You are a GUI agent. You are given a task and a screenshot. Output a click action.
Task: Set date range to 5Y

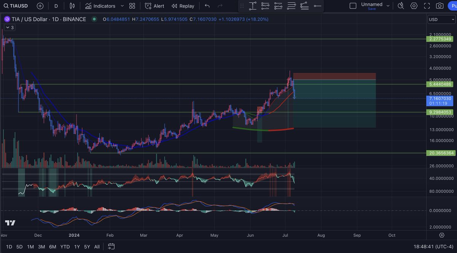tap(87, 247)
